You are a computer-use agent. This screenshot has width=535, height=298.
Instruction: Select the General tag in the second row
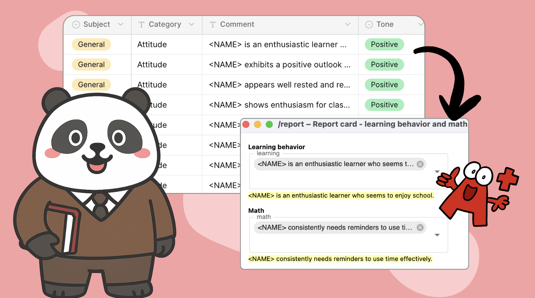click(x=91, y=65)
